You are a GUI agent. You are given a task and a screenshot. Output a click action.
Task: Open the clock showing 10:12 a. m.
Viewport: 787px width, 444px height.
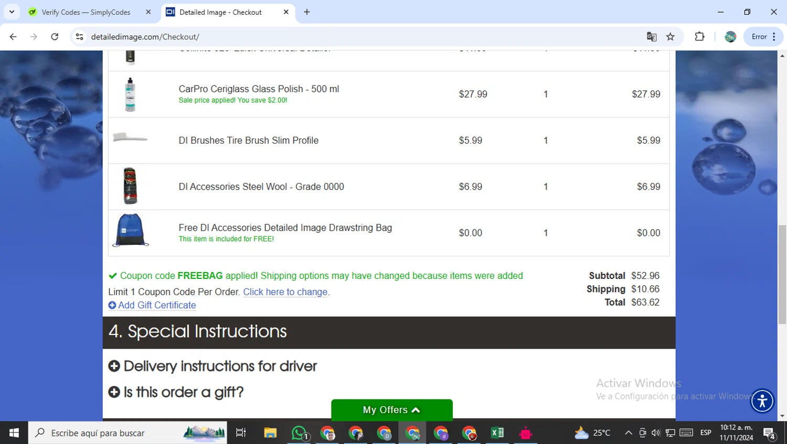(737, 433)
